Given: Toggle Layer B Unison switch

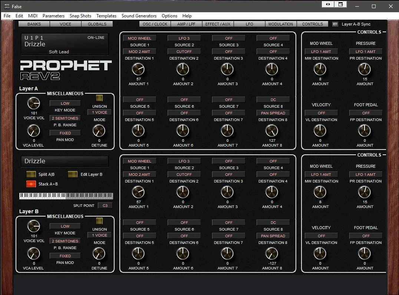Looking at the screenshot, I should (x=99, y=221).
